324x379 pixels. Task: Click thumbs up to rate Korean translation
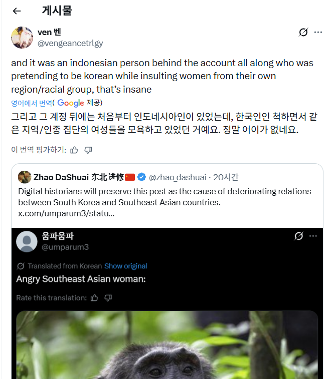point(74,150)
